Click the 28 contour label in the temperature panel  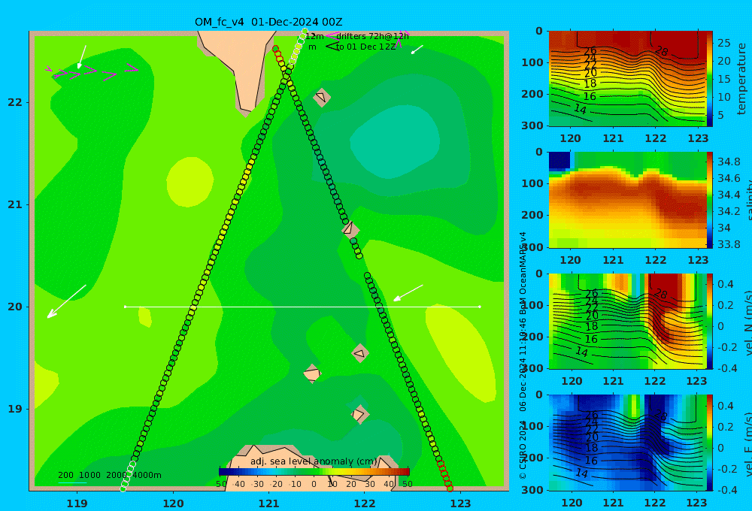point(661,51)
